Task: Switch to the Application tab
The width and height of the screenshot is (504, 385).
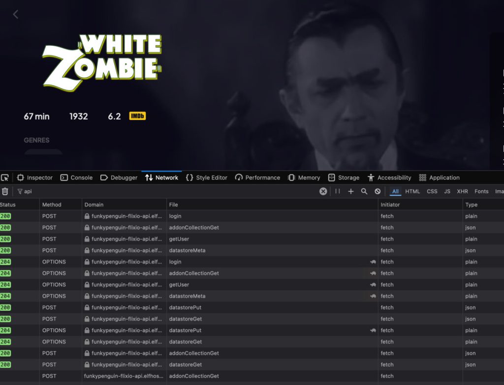Action: pyautogui.click(x=440, y=178)
